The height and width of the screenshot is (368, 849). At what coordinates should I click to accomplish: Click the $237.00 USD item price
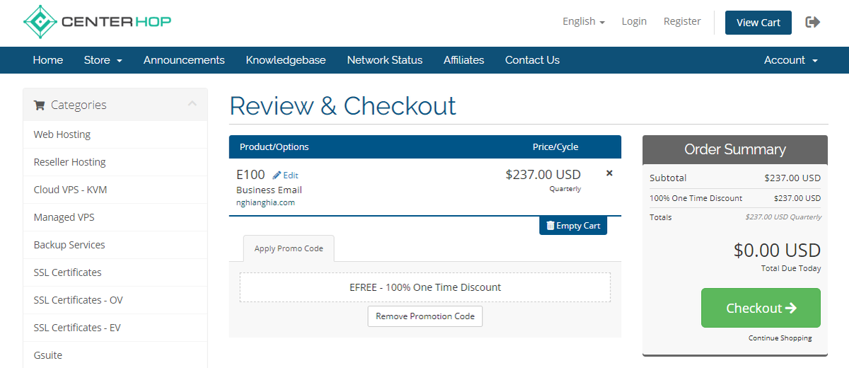click(x=543, y=175)
